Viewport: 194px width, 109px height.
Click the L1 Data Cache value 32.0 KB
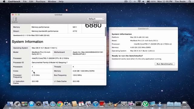click(x=76, y=81)
